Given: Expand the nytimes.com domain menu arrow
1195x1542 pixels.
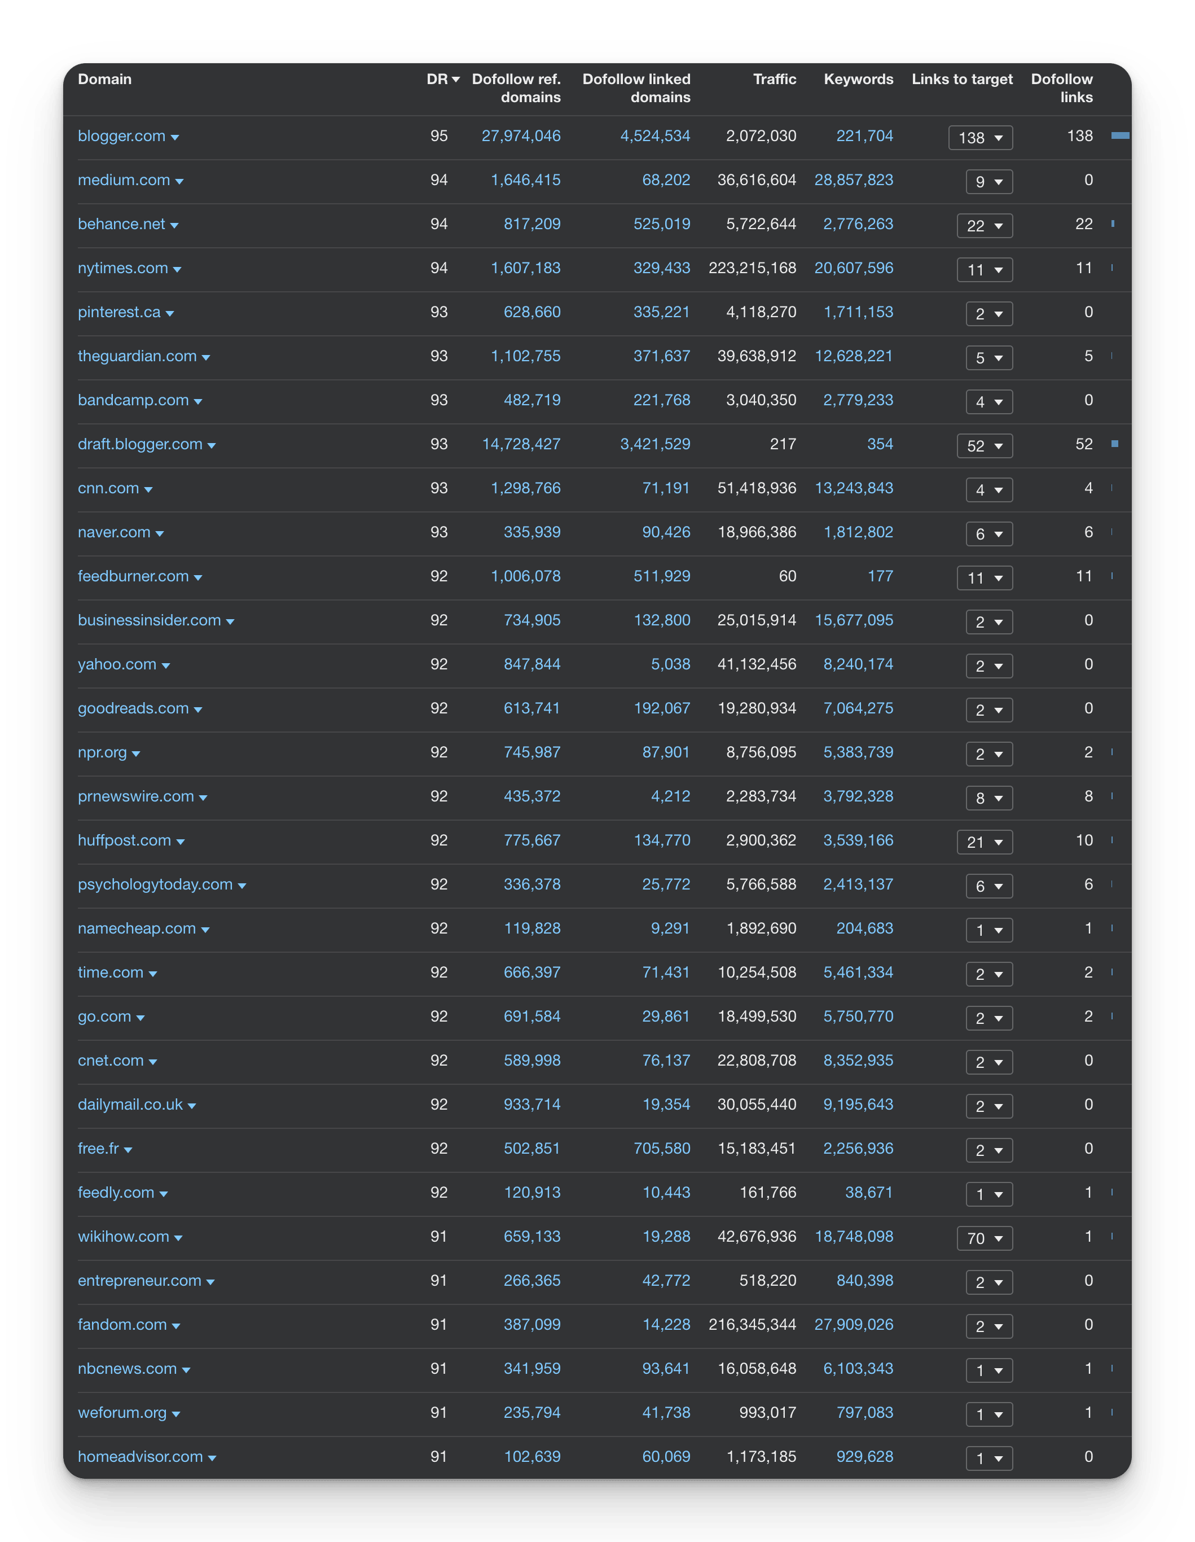Looking at the screenshot, I should [x=177, y=270].
